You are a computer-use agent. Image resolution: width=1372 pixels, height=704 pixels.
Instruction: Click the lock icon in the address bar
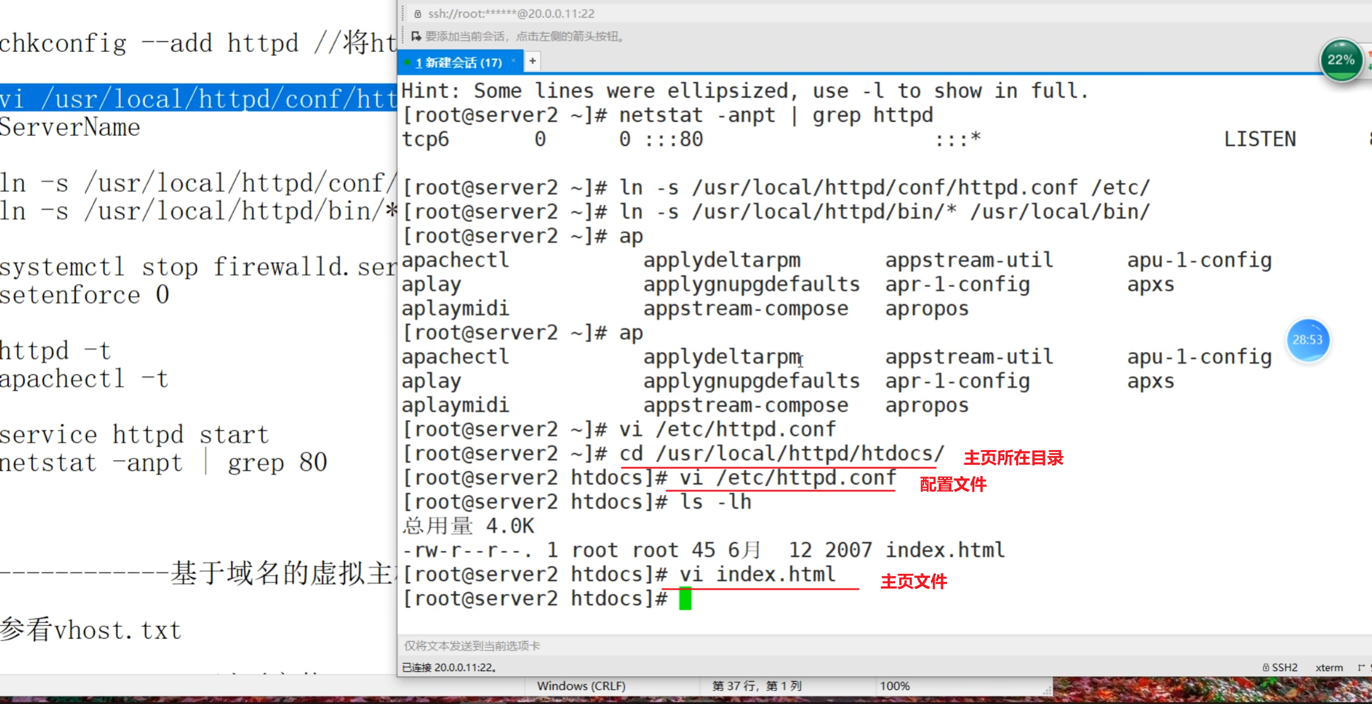[x=418, y=14]
